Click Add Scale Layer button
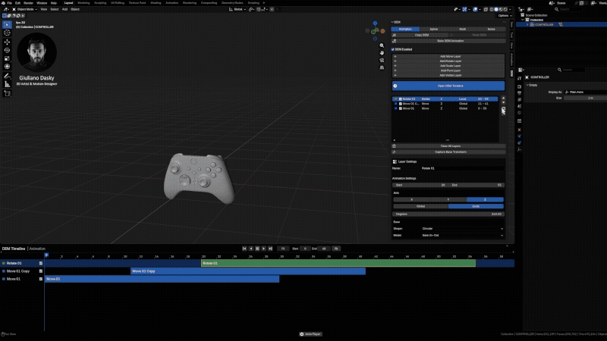This screenshot has width=607, height=341. [450, 66]
